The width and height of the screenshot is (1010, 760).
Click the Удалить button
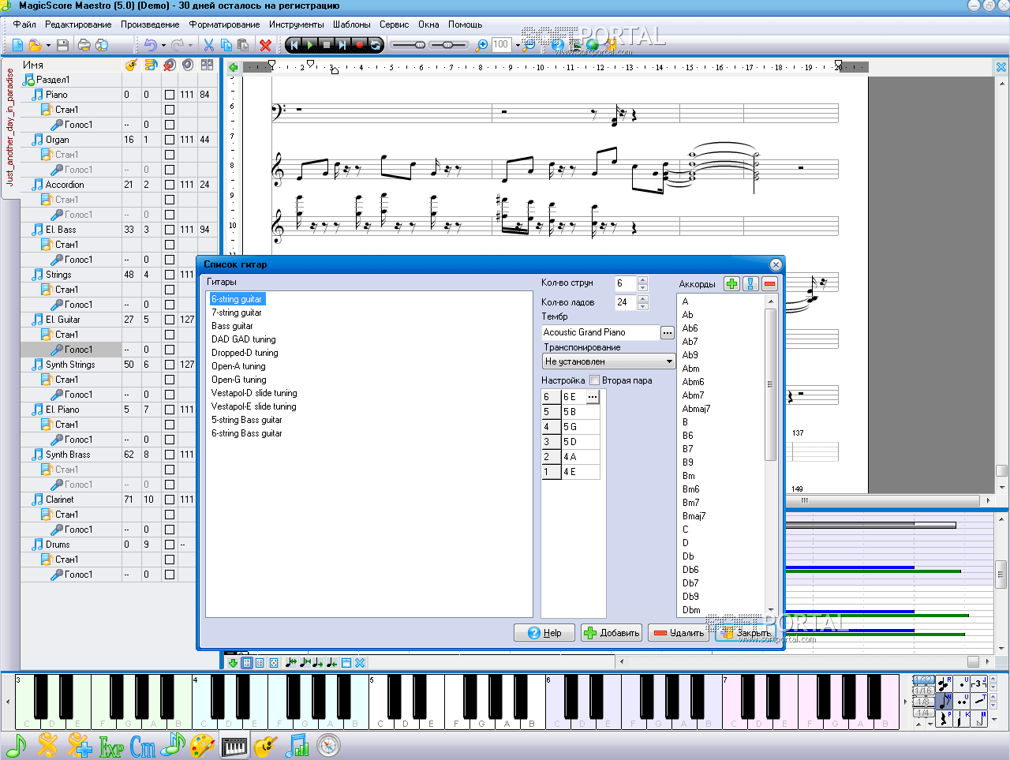[x=679, y=633]
